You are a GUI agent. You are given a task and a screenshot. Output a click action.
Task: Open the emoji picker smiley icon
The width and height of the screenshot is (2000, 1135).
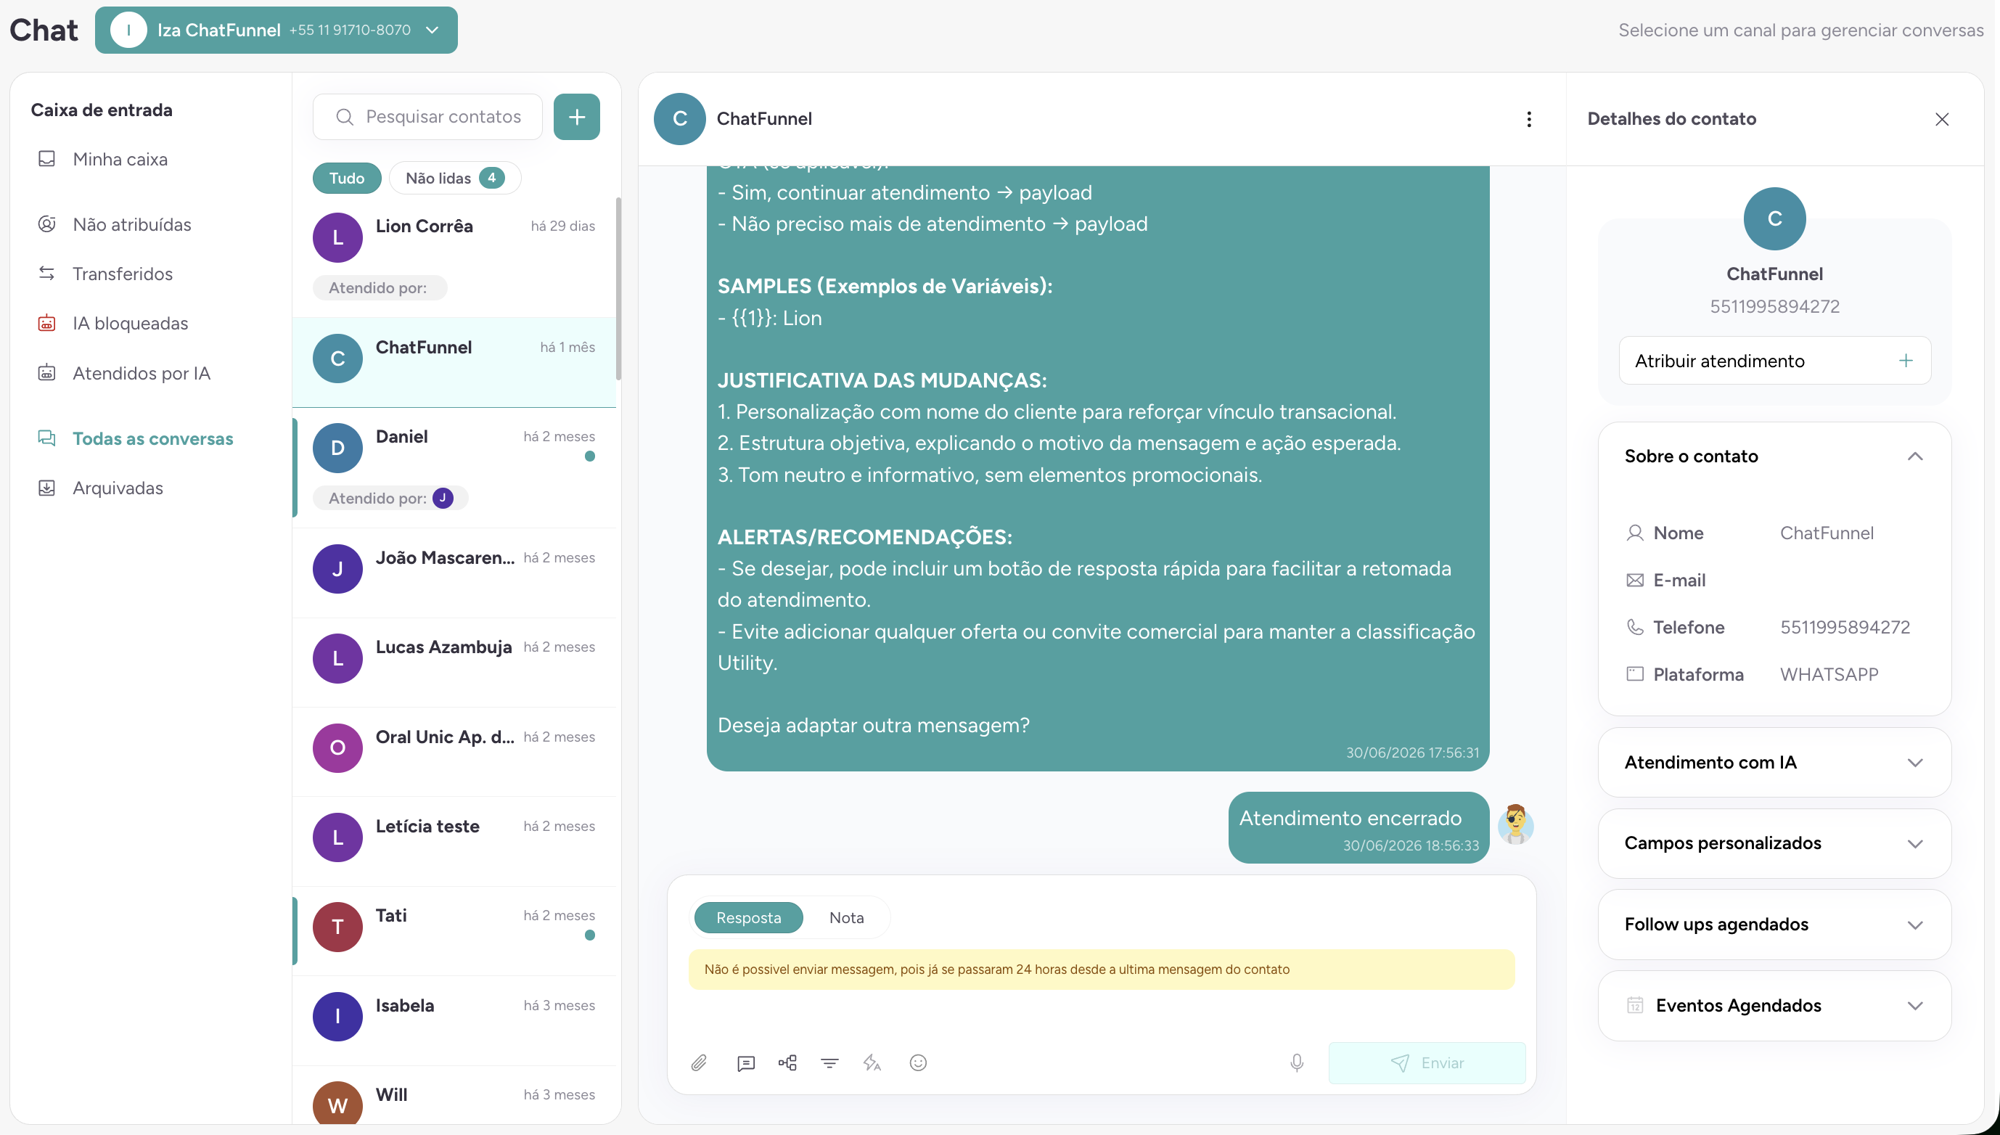[918, 1062]
